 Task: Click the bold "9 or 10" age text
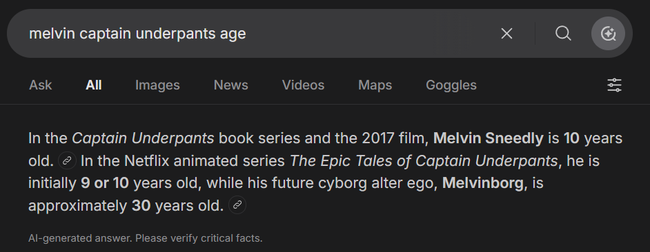(x=105, y=183)
